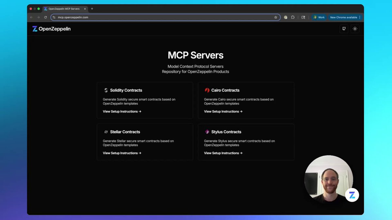392x220 pixels.
Task: Click the Cairo Contracts card icon
Action: pos(207,90)
